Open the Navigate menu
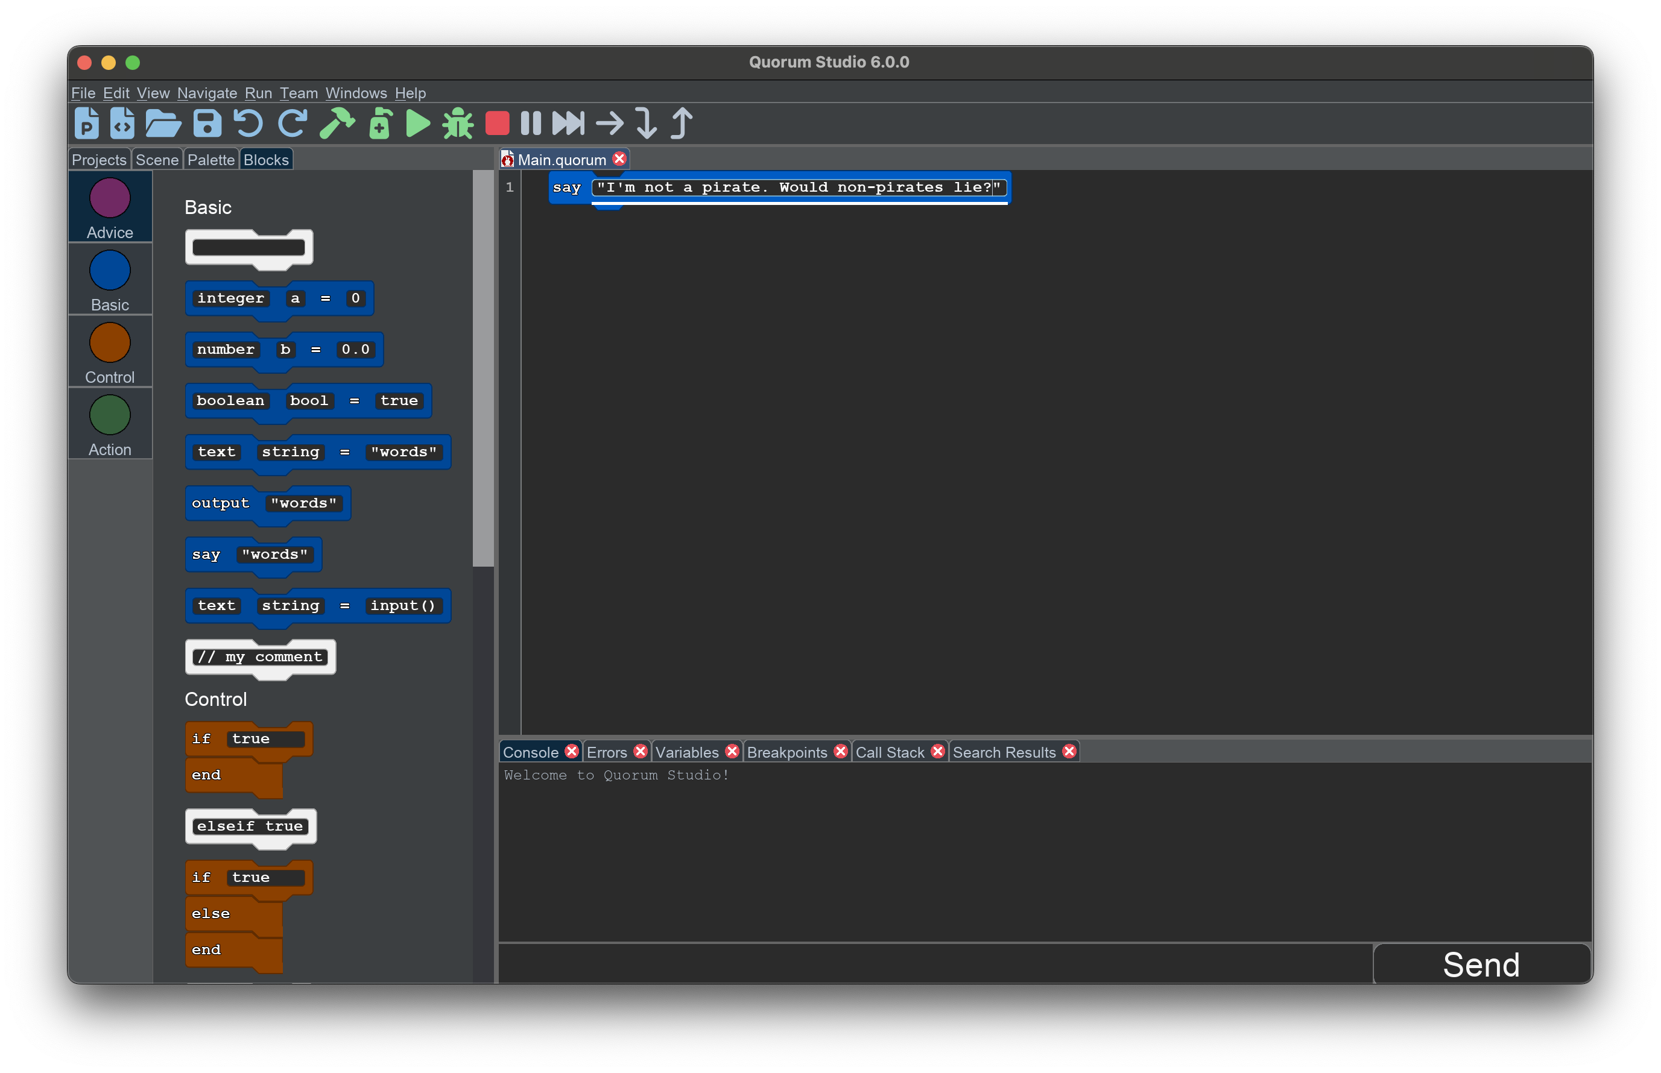 [206, 93]
